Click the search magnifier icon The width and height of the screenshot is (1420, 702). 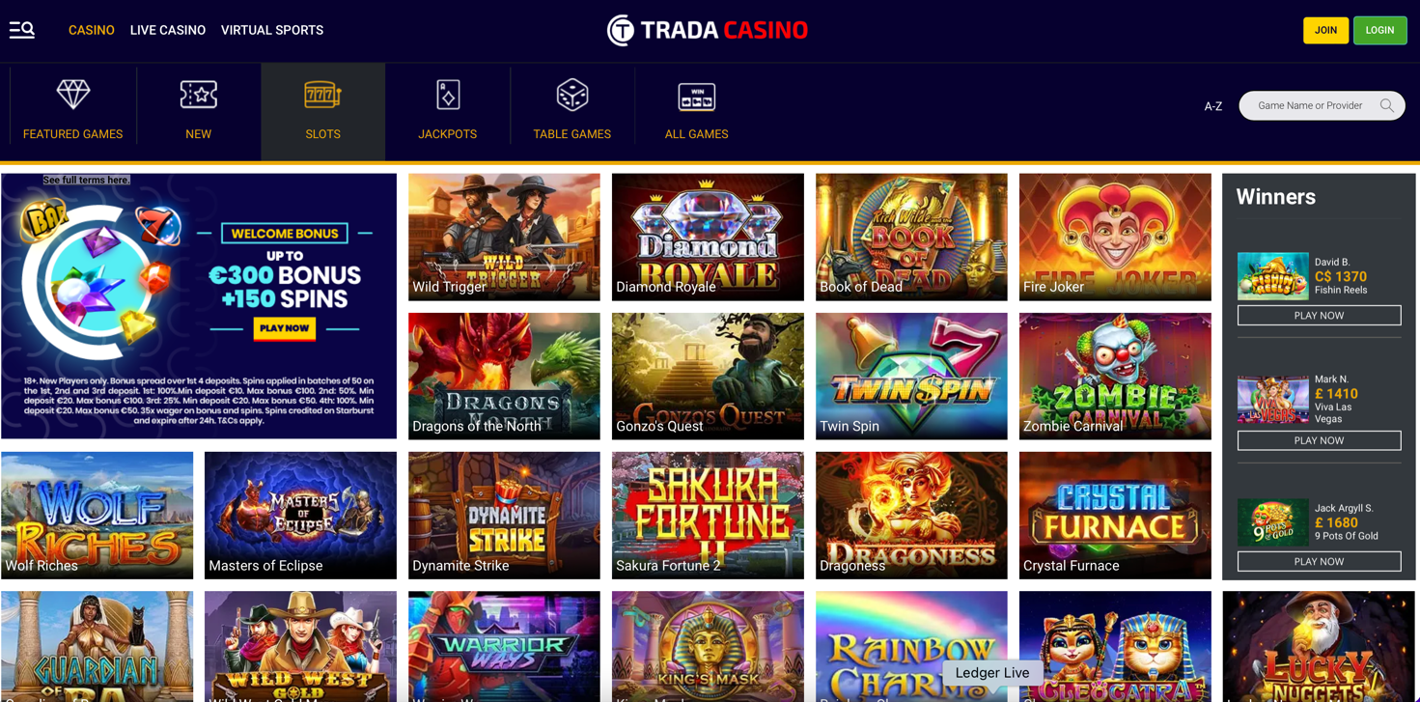(x=1387, y=105)
